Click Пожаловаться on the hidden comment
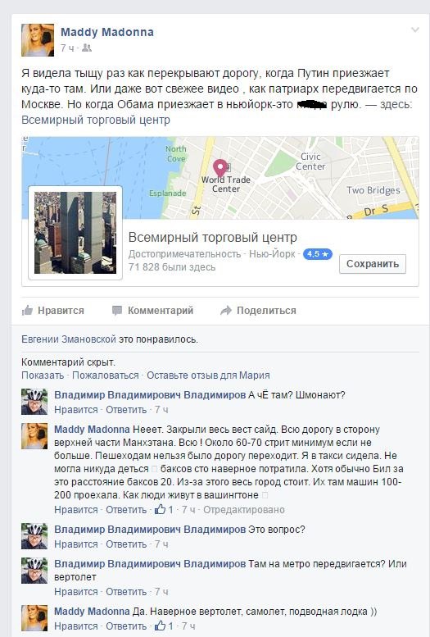 [x=106, y=375]
